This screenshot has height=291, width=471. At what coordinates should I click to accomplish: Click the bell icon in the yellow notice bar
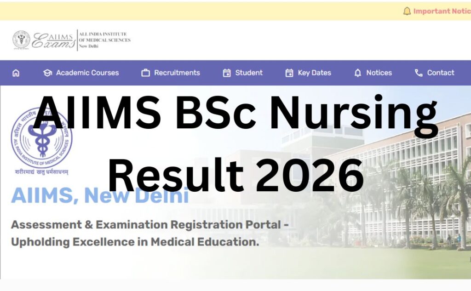(x=407, y=11)
